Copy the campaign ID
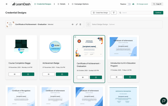 pos(157,4)
